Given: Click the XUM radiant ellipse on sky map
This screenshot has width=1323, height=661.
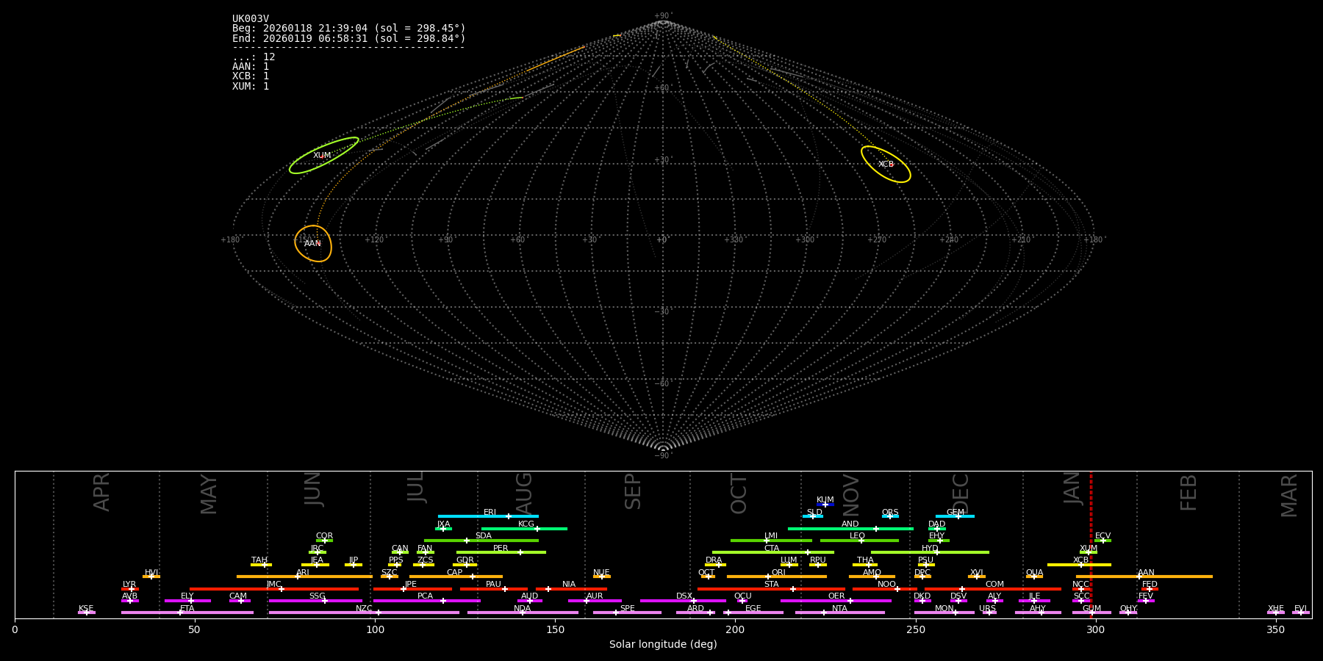Looking at the screenshot, I should tap(323, 156).
